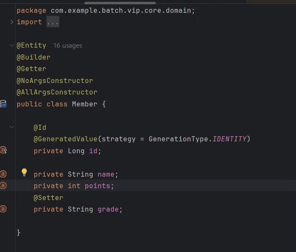Click the folded import ellipsis placeholder
The width and height of the screenshot is (296, 252).
click(53, 22)
